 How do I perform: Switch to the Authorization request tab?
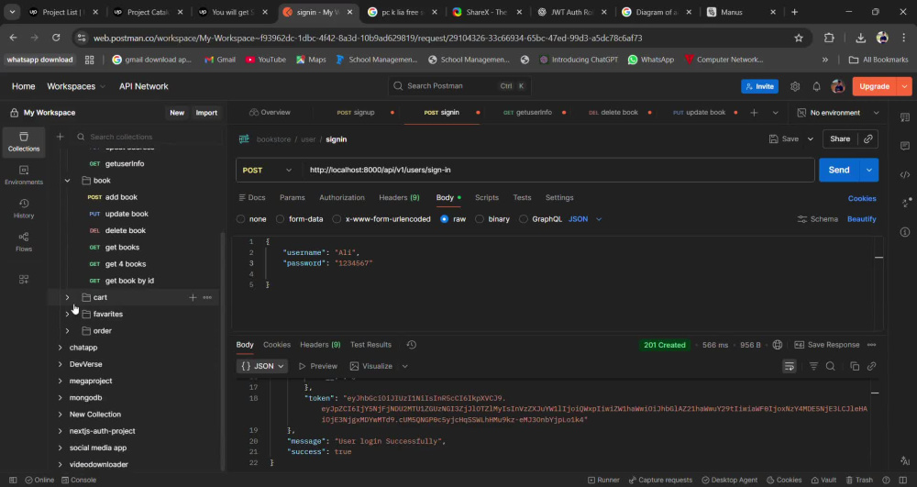(341, 197)
